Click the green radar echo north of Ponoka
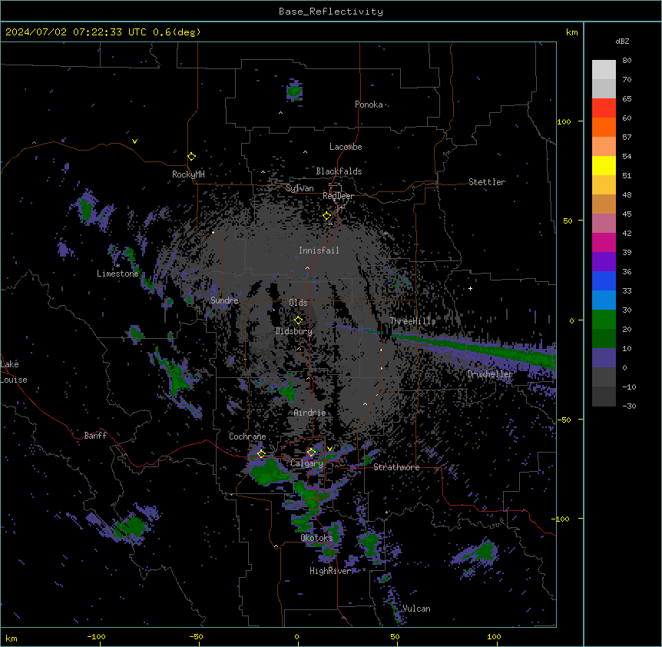The width and height of the screenshot is (662, 647). coord(294,91)
